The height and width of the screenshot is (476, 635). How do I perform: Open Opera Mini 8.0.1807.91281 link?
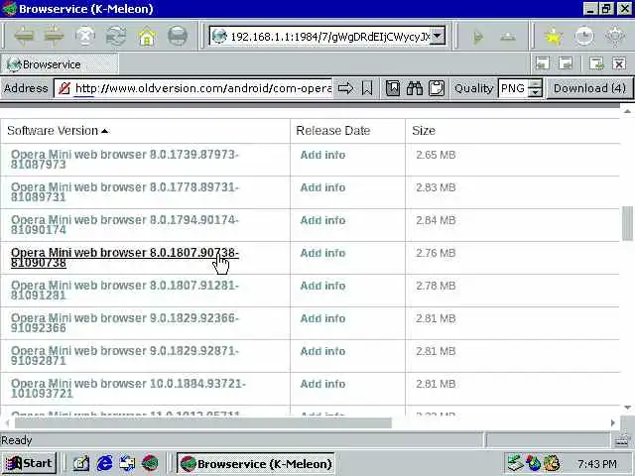(125, 291)
